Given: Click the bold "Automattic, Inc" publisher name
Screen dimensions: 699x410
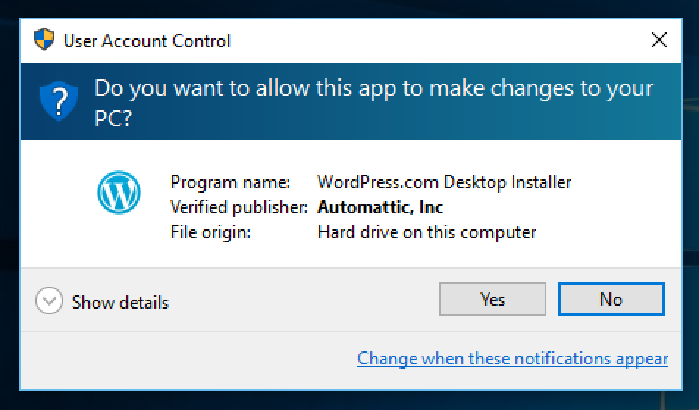Looking at the screenshot, I should [380, 207].
